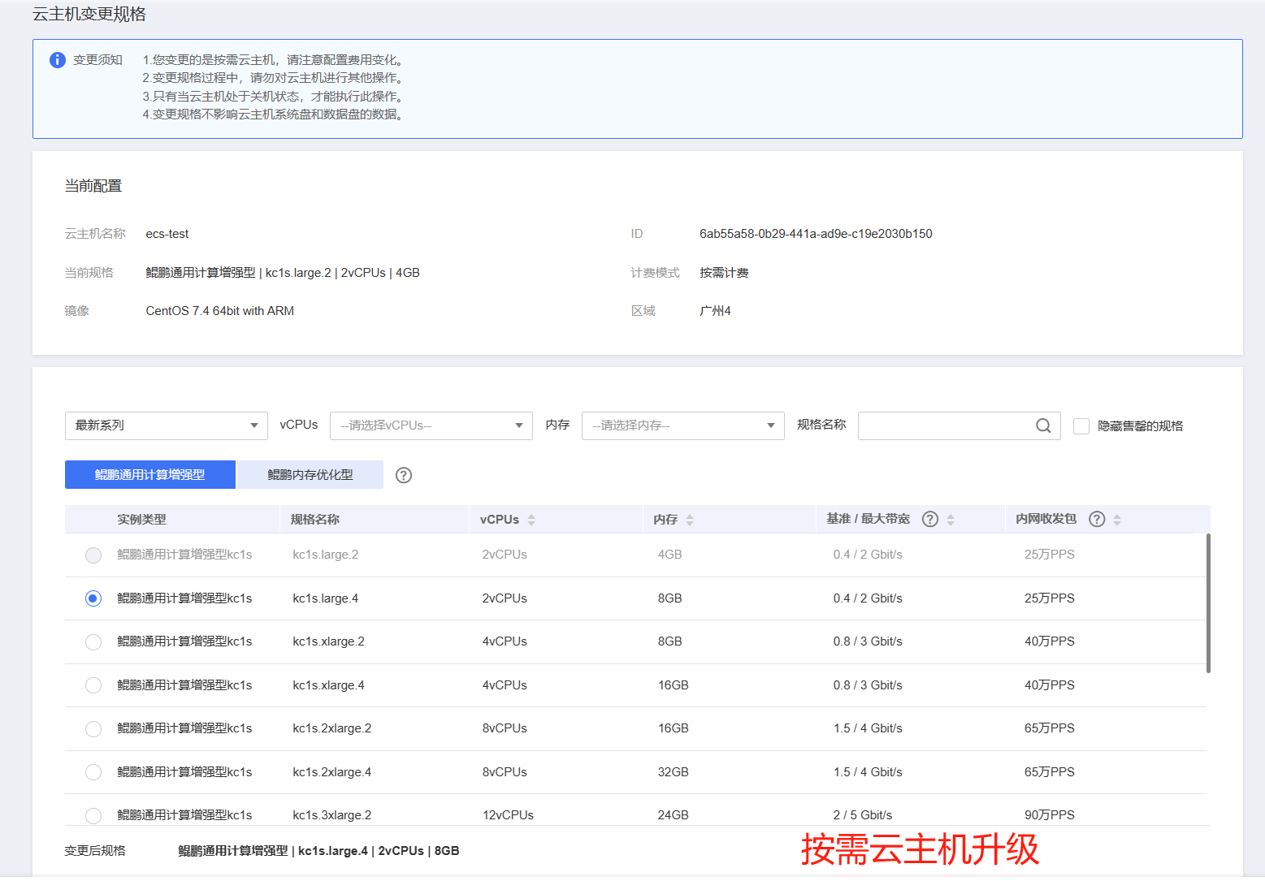
Task: Enable 隐藏售罄的规格 checkbox
Action: pyautogui.click(x=1081, y=426)
